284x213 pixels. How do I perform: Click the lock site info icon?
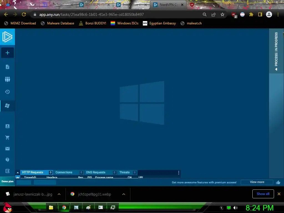coord(35,14)
